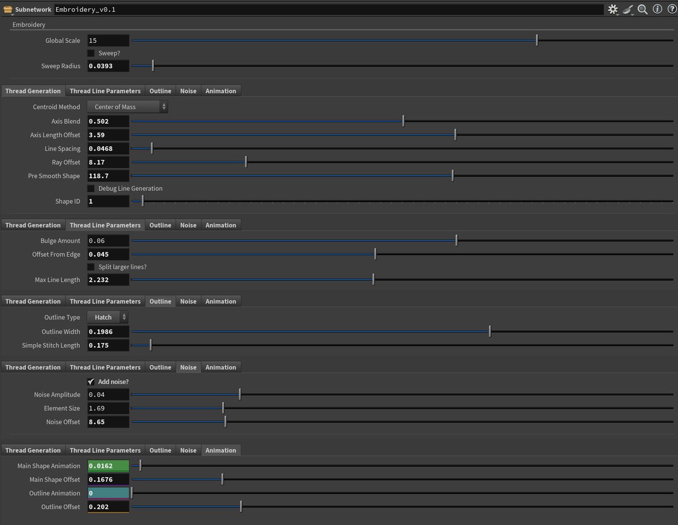
Task: Click the Main Shape Animation label
Action: point(49,466)
